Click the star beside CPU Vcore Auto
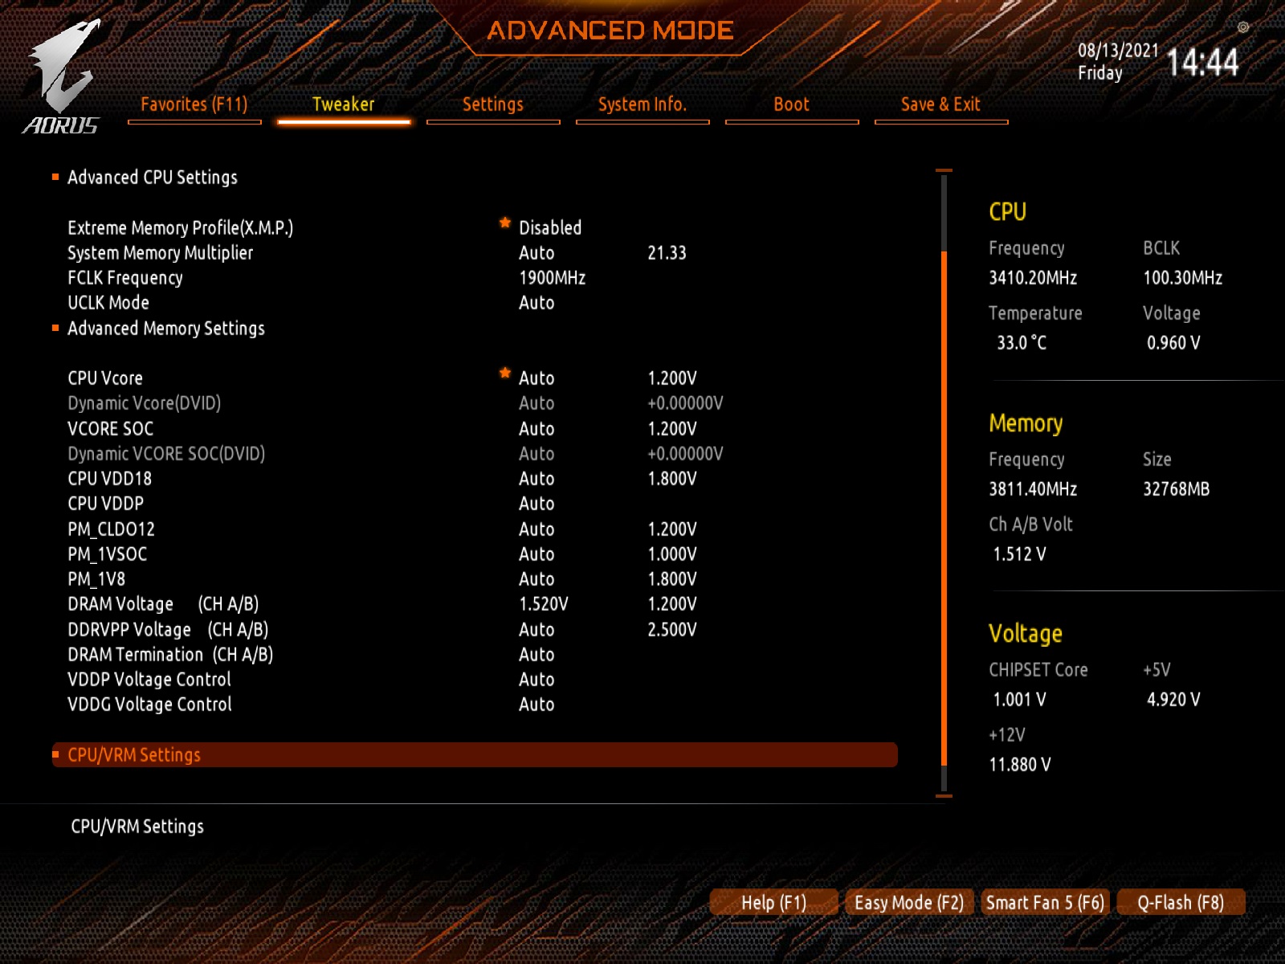 (x=505, y=373)
